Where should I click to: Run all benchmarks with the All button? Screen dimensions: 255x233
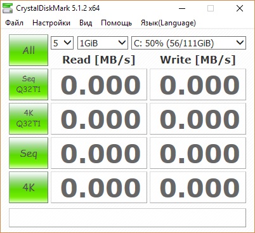coord(29,50)
